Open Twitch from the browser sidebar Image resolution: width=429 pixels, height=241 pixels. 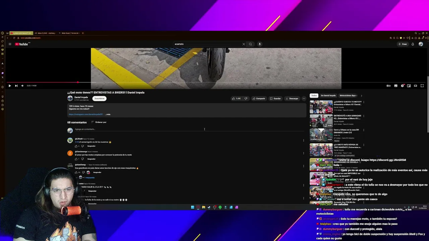click(x=3, y=73)
